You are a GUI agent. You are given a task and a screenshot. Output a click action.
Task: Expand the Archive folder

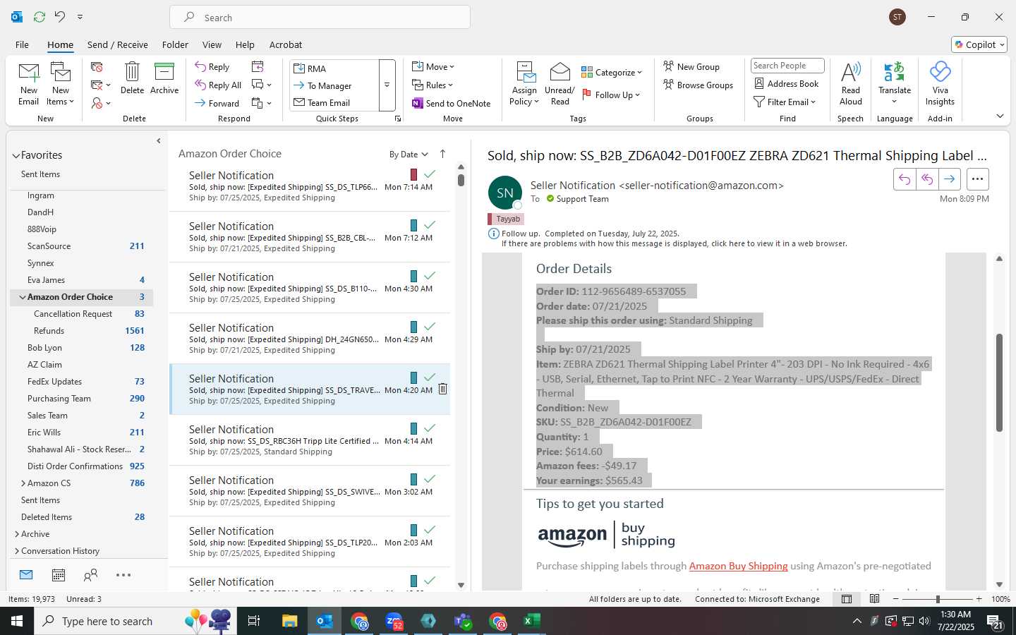(x=17, y=534)
